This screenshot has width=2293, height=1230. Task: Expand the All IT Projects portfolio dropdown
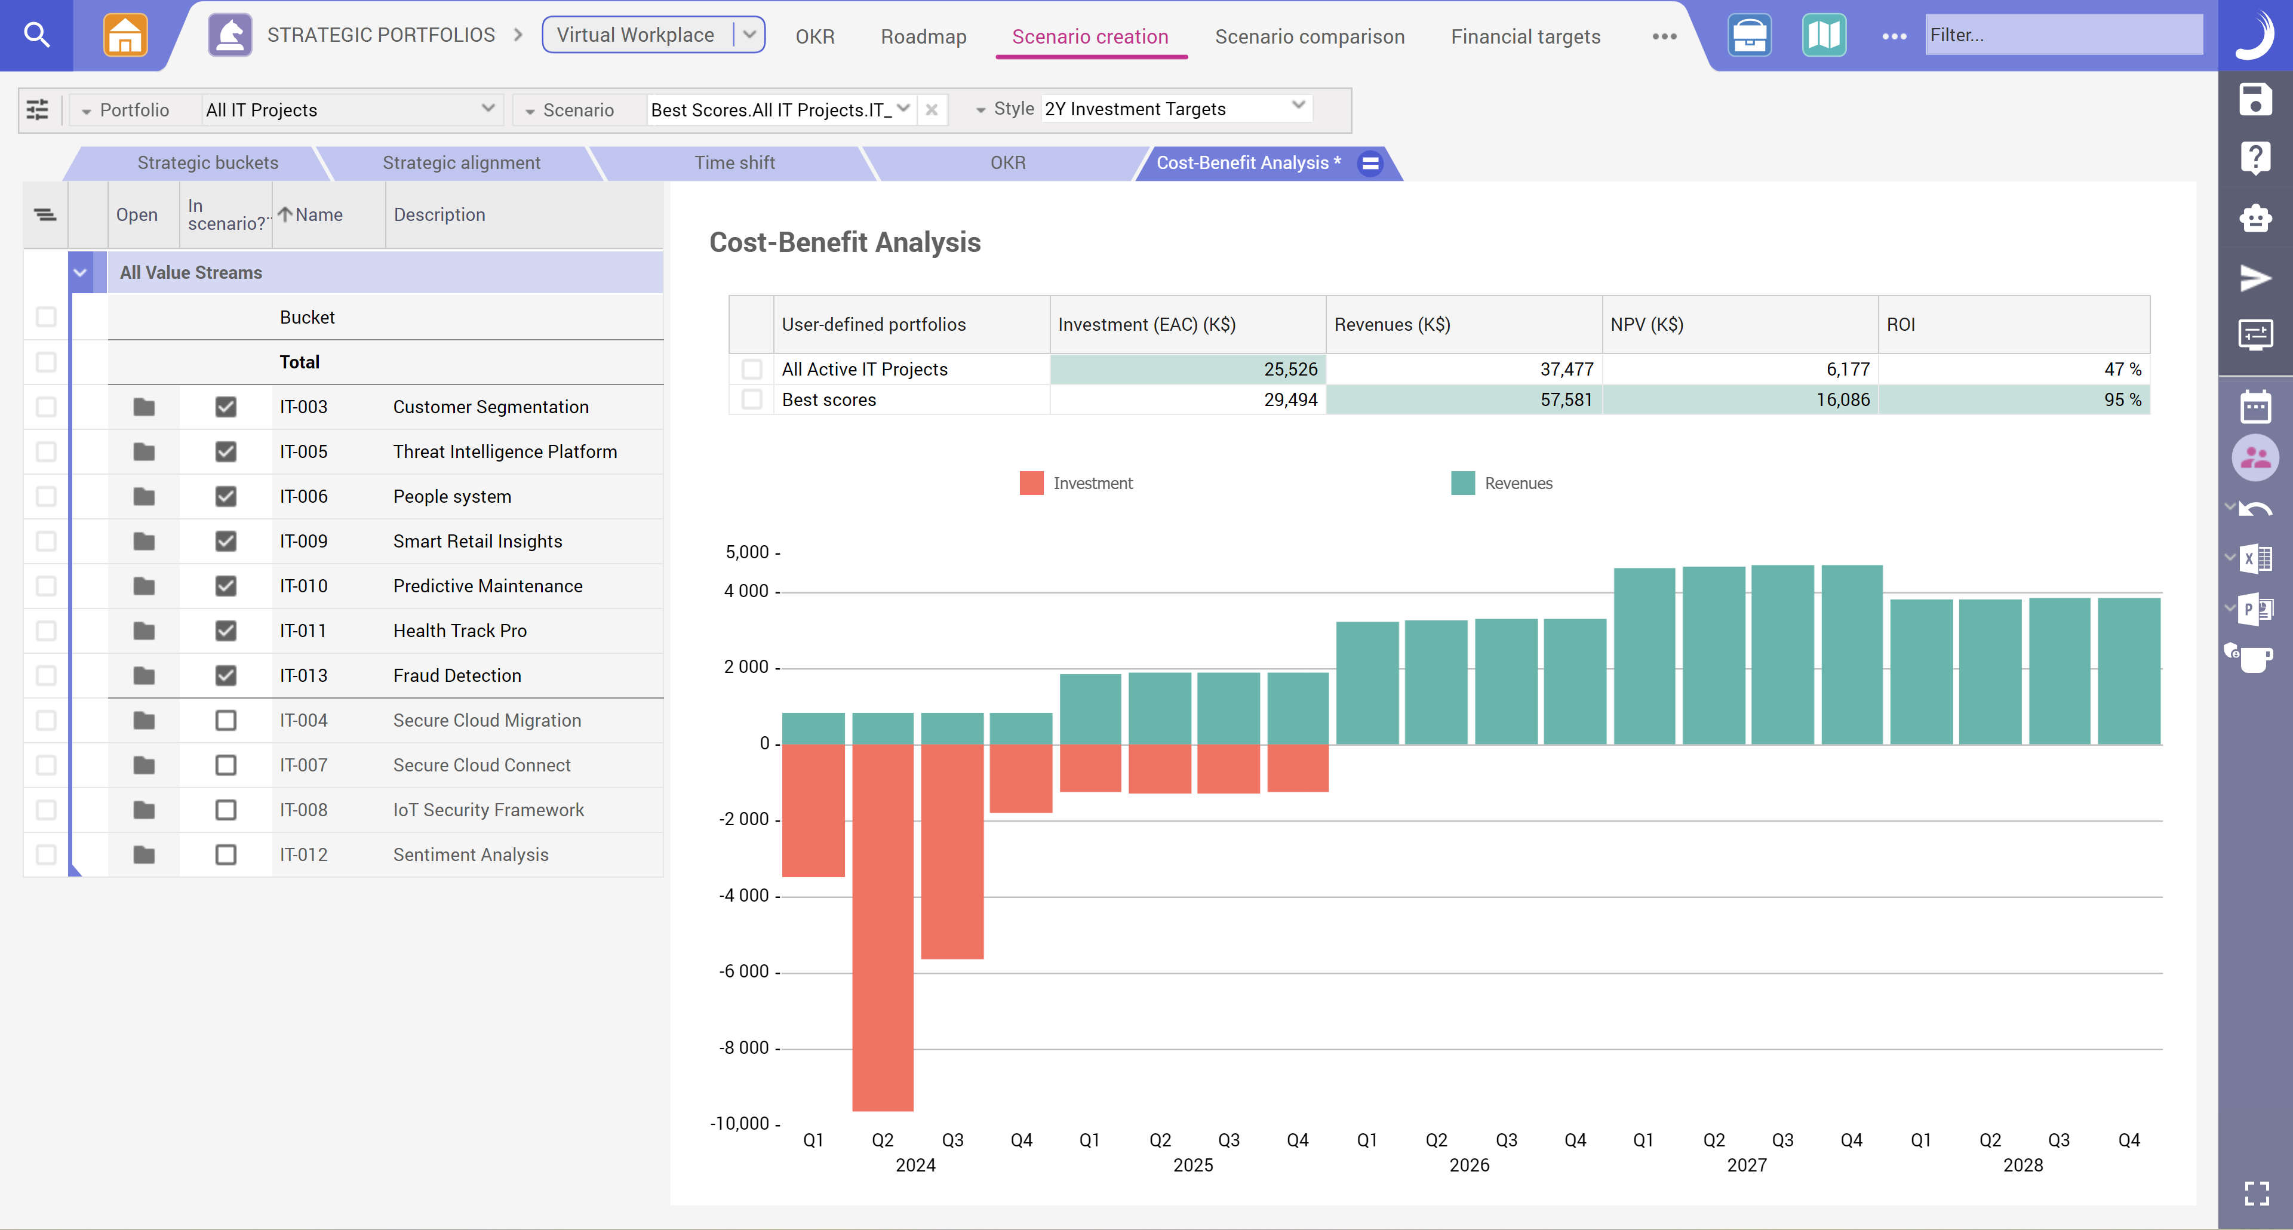[488, 109]
